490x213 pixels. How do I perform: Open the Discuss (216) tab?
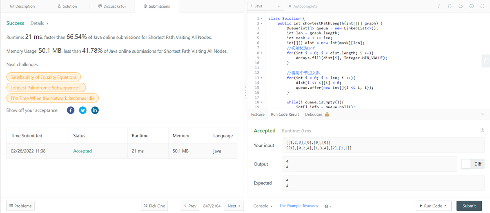pyautogui.click(x=112, y=6)
